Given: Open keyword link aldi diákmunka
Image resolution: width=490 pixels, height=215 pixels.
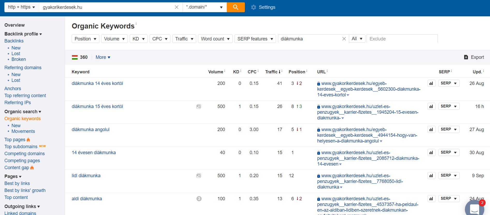Looking at the screenshot, I should tap(87, 199).
